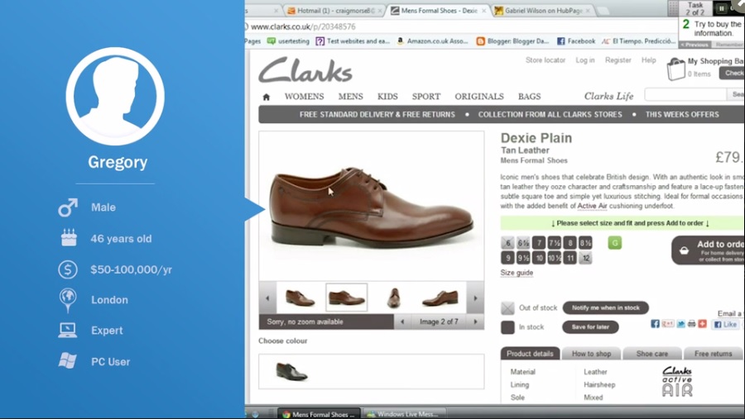The width and height of the screenshot is (745, 419).
Task: Choose the black shoe colour swatch
Action: pos(291,372)
